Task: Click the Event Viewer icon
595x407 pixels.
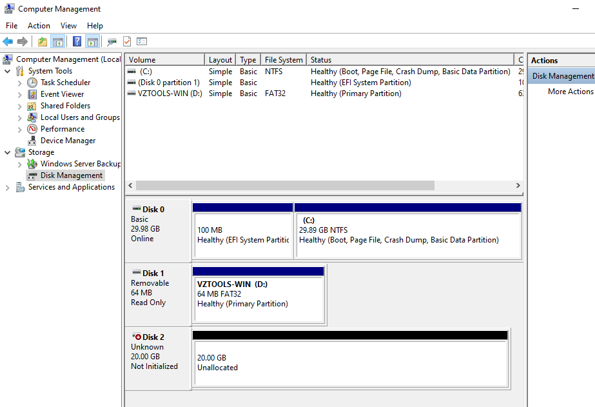Action: 32,94
